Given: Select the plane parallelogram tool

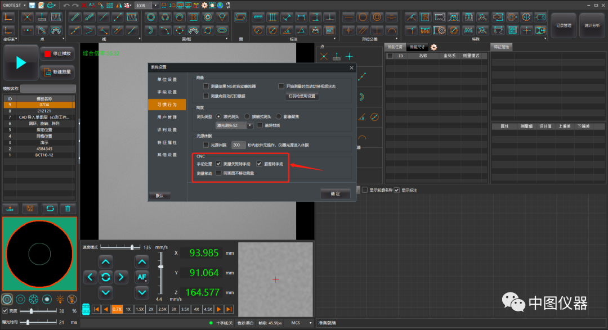Looking at the screenshot, I should point(240,17).
